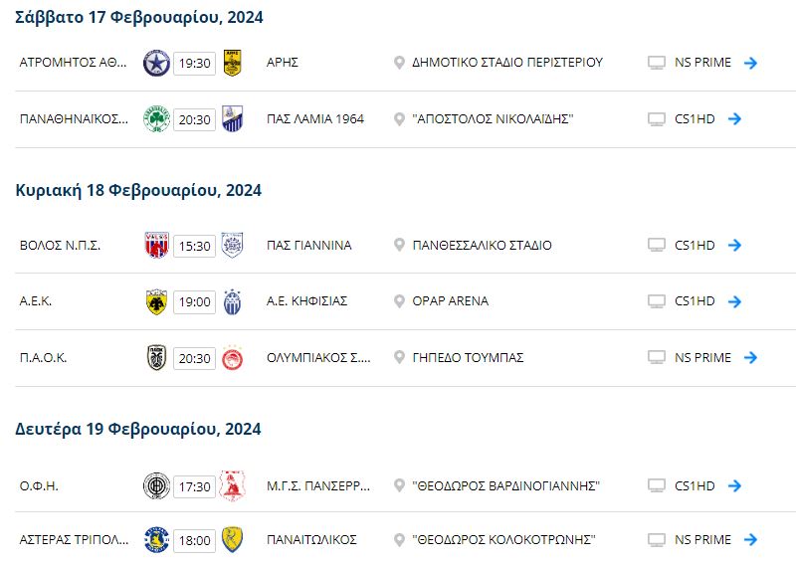Image resolution: width=796 pixels, height=565 pixels.
Task: Click the Aris yellow crest icon
Action: (232, 63)
